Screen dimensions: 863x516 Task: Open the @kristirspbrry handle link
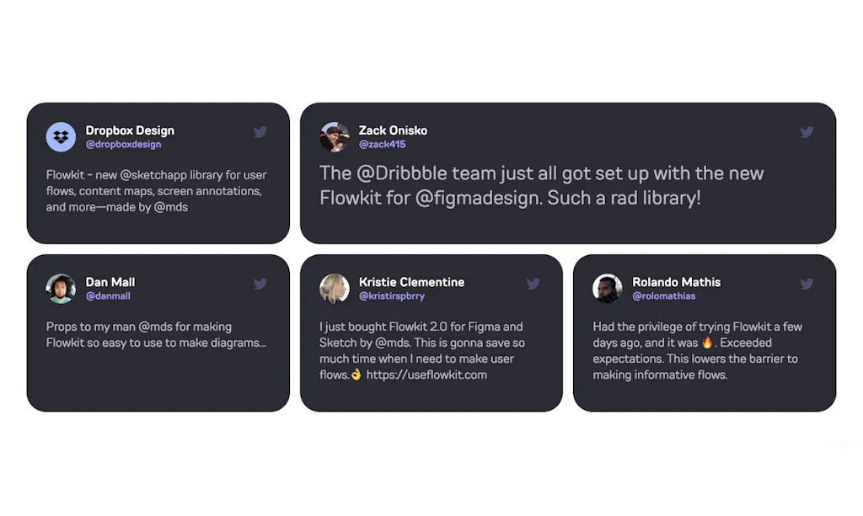[392, 296]
